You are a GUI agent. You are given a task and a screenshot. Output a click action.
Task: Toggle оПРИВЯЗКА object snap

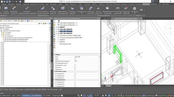[26, 96]
